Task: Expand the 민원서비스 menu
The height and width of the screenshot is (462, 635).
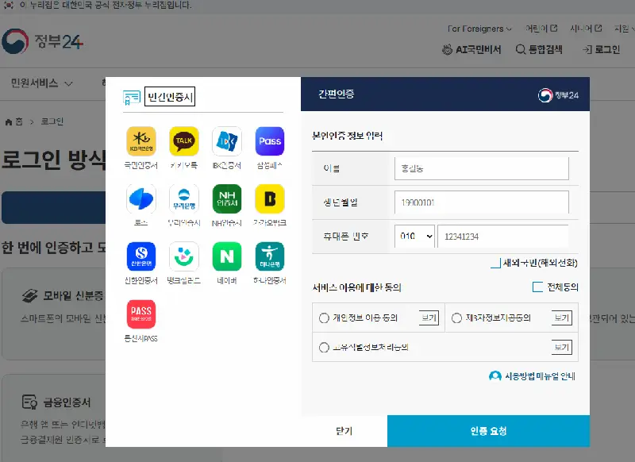Action: click(x=41, y=83)
